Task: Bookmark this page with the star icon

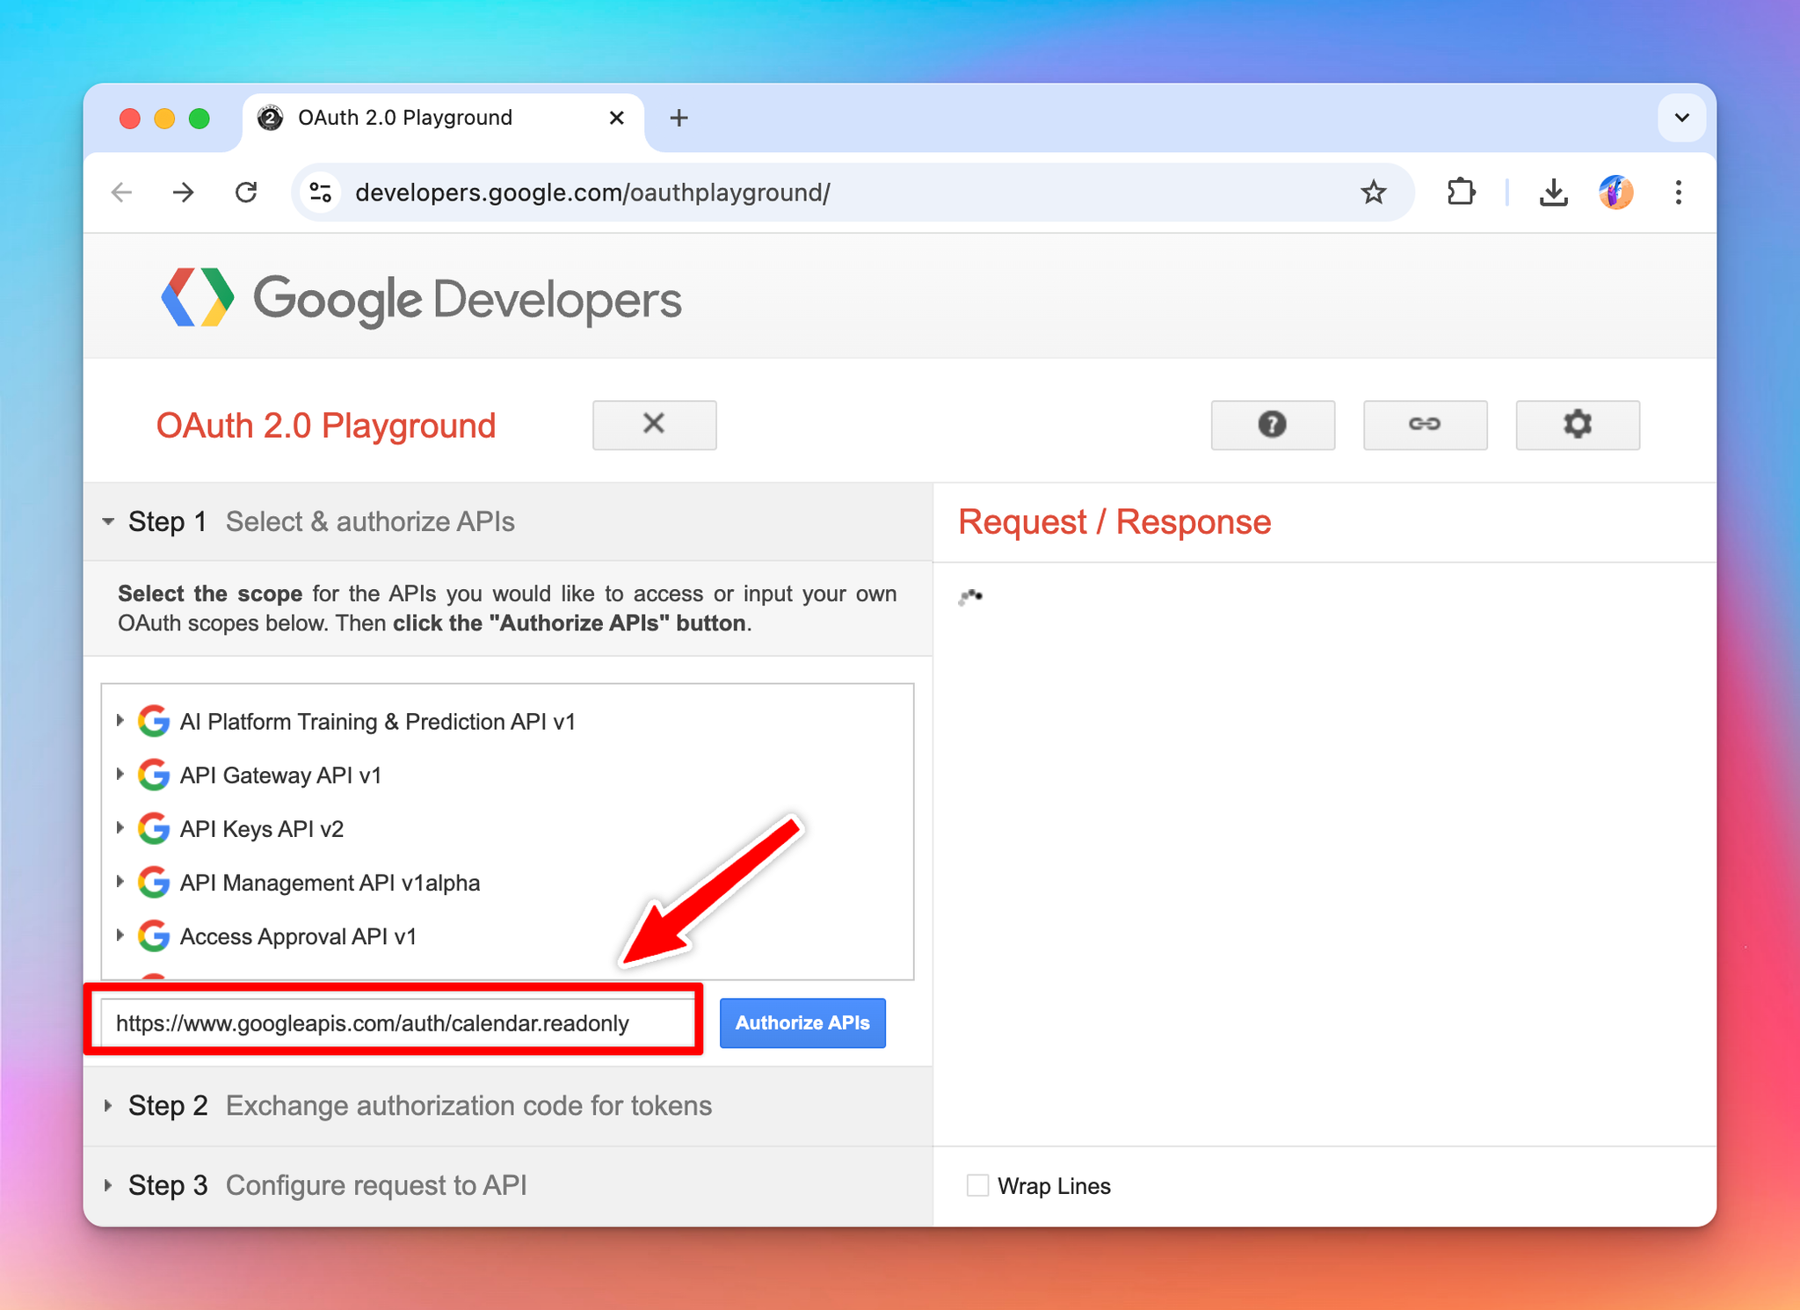Action: point(1373,193)
